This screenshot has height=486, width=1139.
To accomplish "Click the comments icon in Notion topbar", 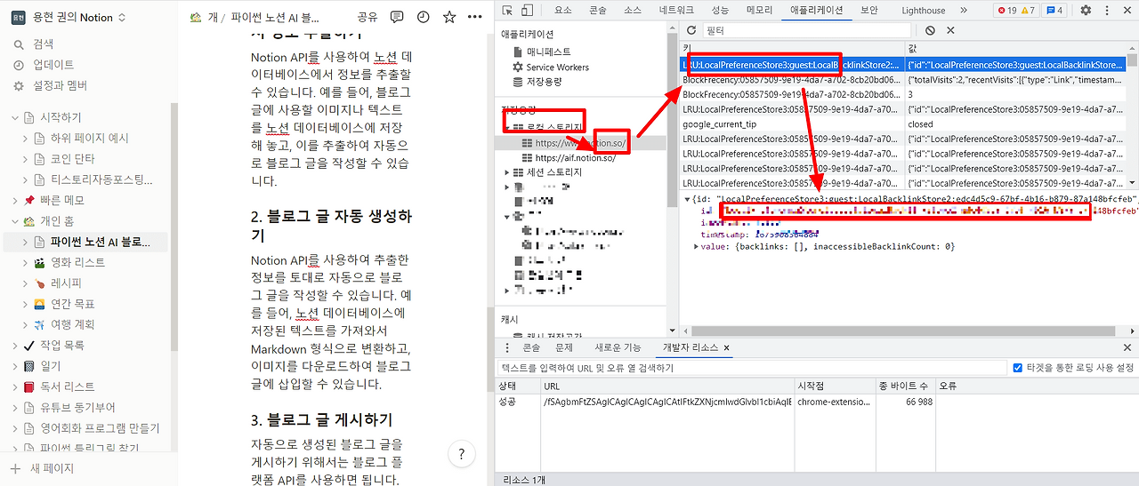I will click(x=397, y=17).
